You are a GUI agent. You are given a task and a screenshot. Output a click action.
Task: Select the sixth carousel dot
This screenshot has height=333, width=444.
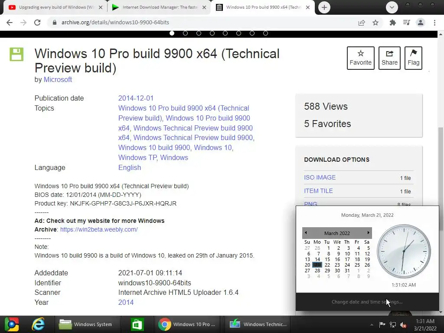[x=239, y=33]
